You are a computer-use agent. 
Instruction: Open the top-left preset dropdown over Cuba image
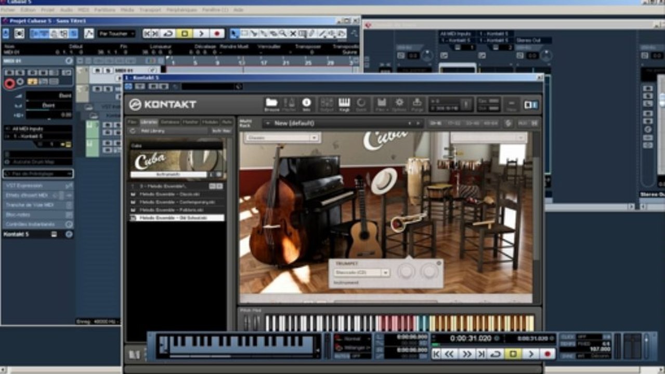(282, 138)
